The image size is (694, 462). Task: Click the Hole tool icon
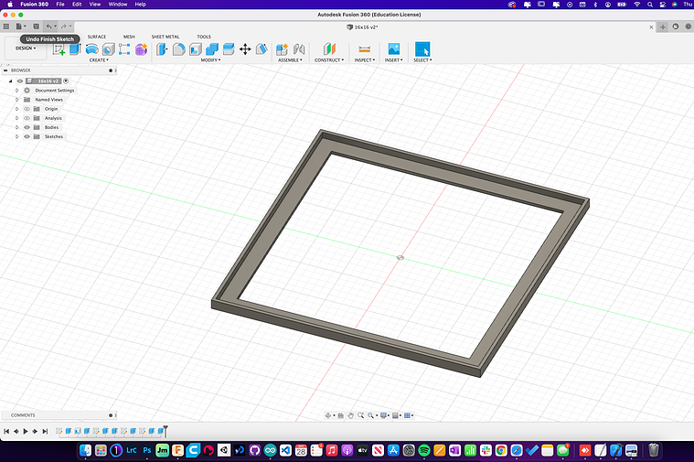click(x=109, y=49)
